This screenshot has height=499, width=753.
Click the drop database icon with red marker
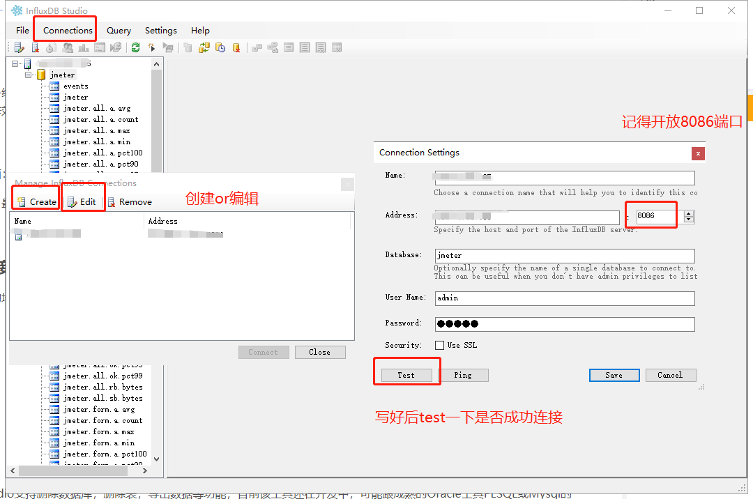point(236,47)
